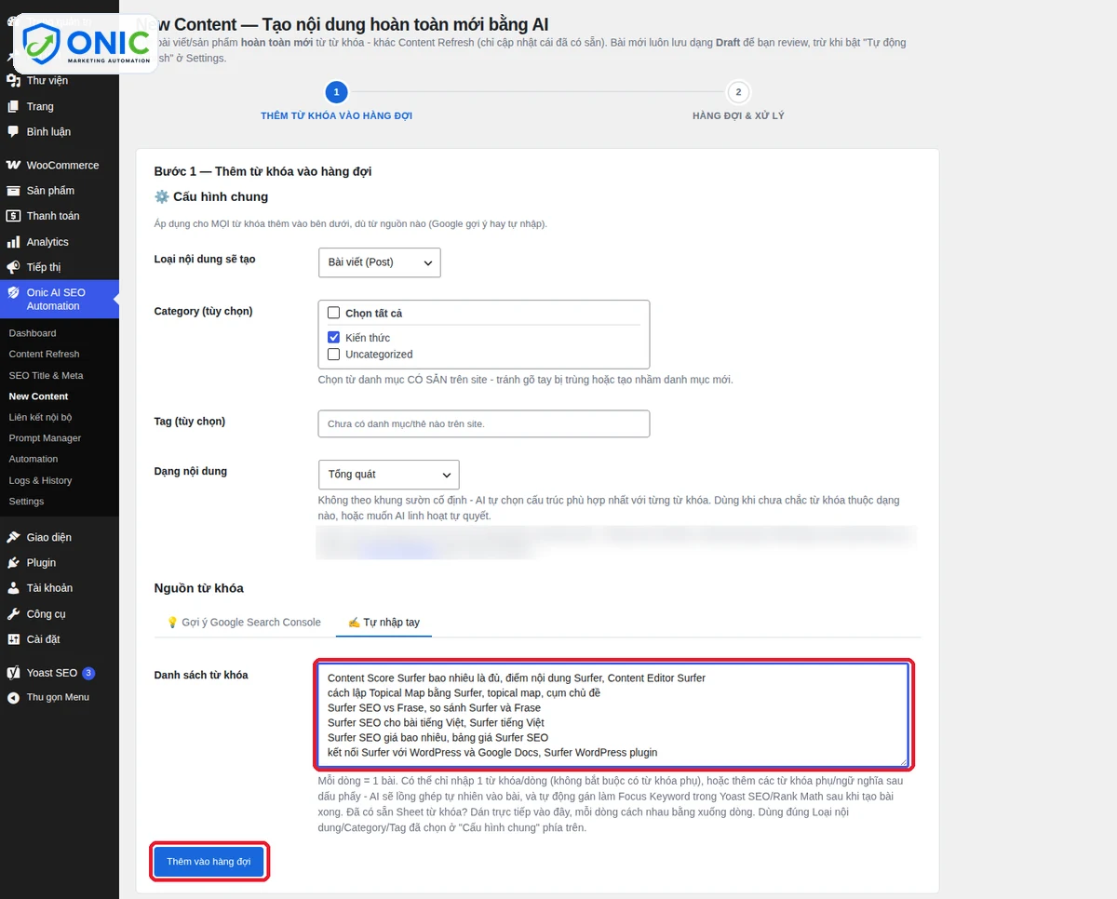The width and height of the screenshot is (1117, 899).
Task: Click Thêm từ khóa vào hàng đợi step label
Action: pos(336,115)
